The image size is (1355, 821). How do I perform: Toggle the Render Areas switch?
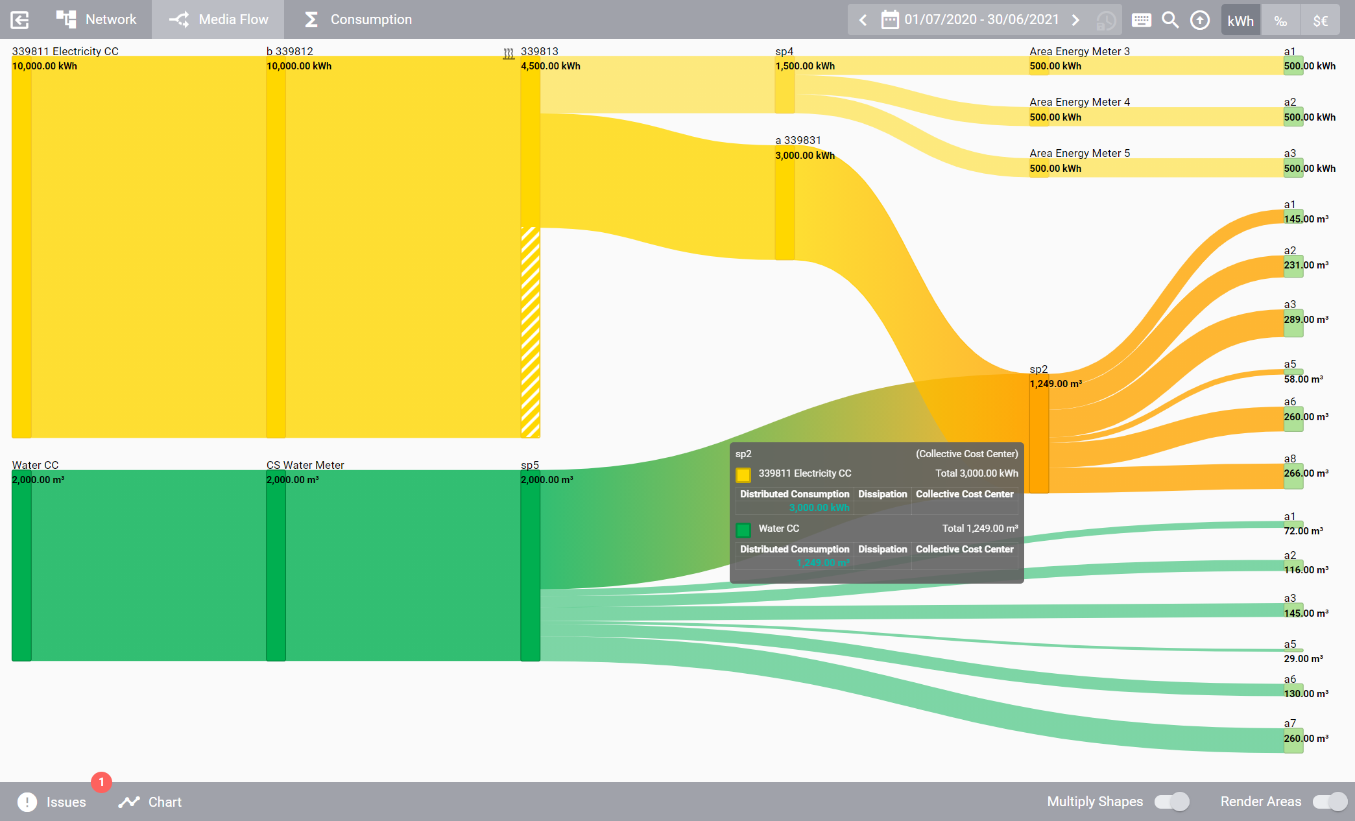point(1330,802)
